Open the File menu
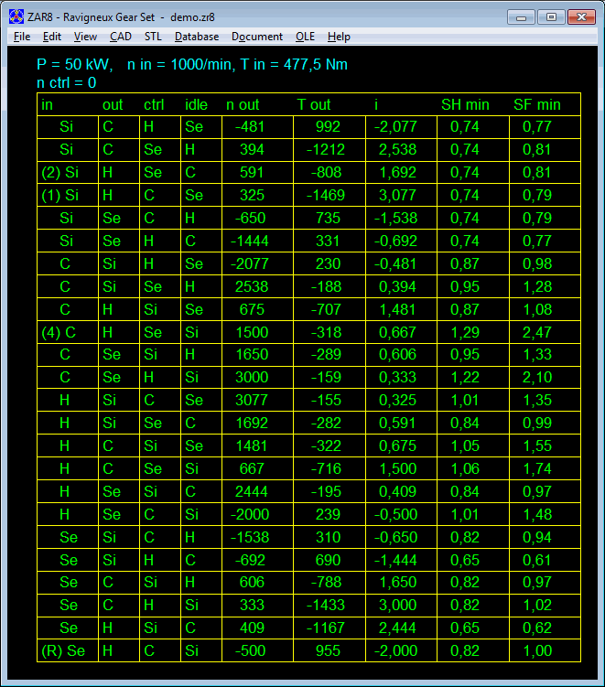 pos(22,37)
